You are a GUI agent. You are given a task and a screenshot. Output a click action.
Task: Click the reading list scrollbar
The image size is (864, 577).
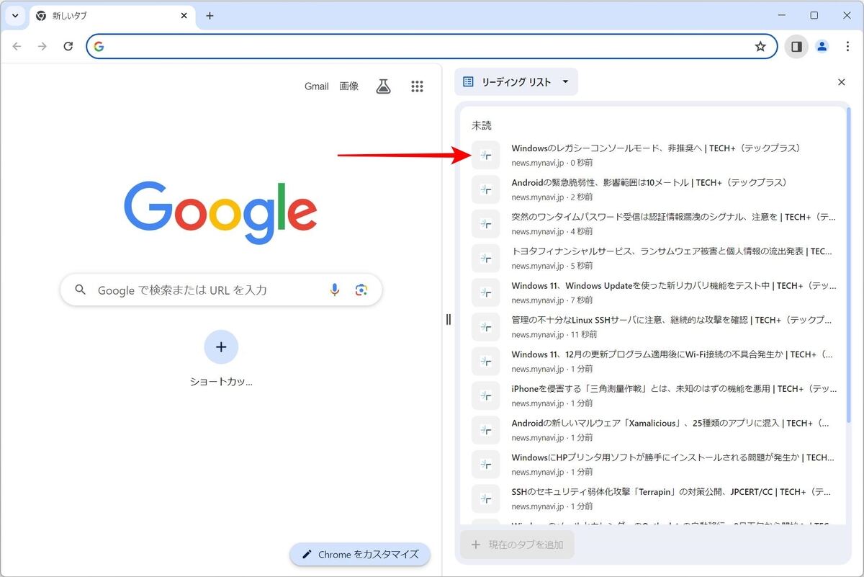click(849, 267)
